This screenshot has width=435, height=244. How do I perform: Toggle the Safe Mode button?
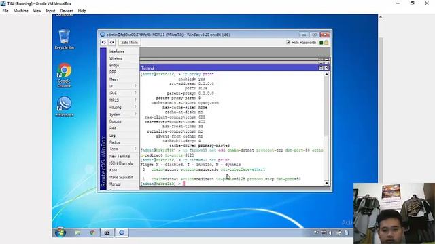[x=129, y=42]
